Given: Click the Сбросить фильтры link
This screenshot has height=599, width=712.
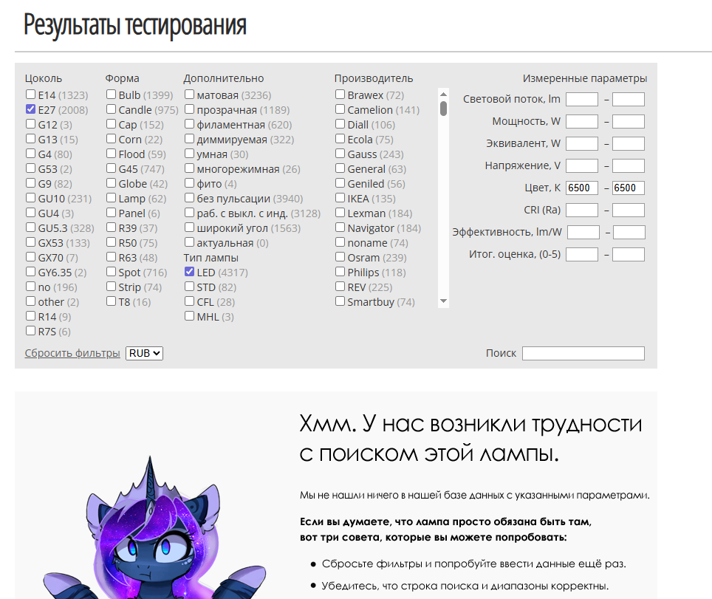Looking at the screenshot, I should [72, 353].
